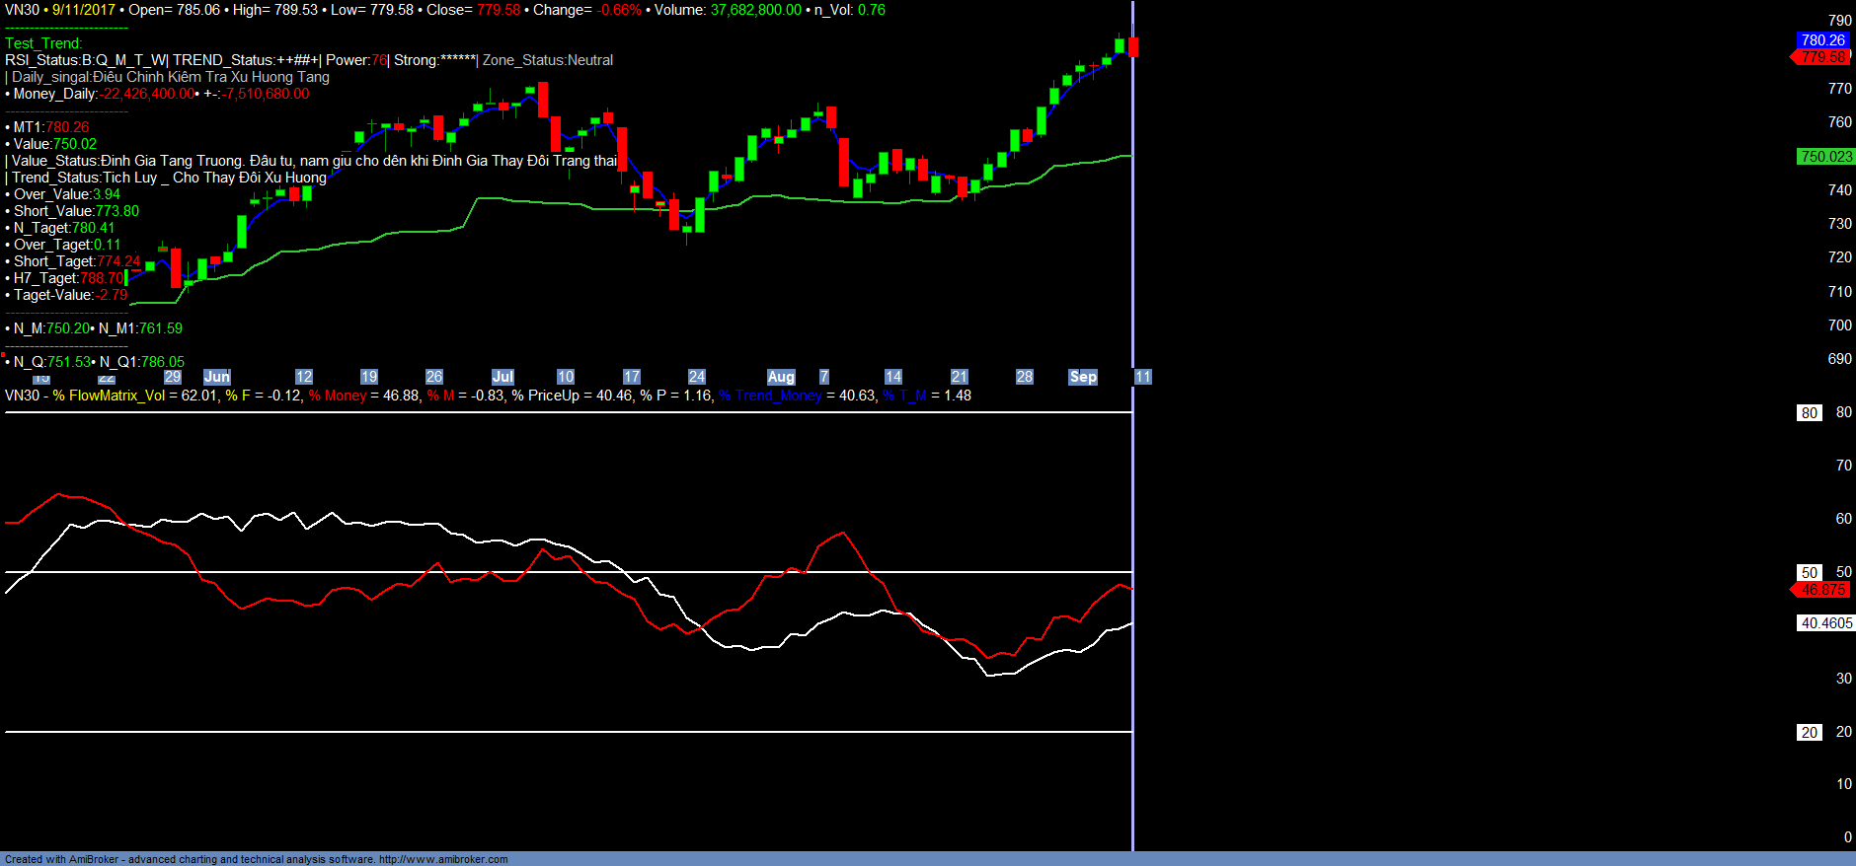Select the Zone_Status:Neutral text
Screen dimensions: 1856x866
point(548,60)
